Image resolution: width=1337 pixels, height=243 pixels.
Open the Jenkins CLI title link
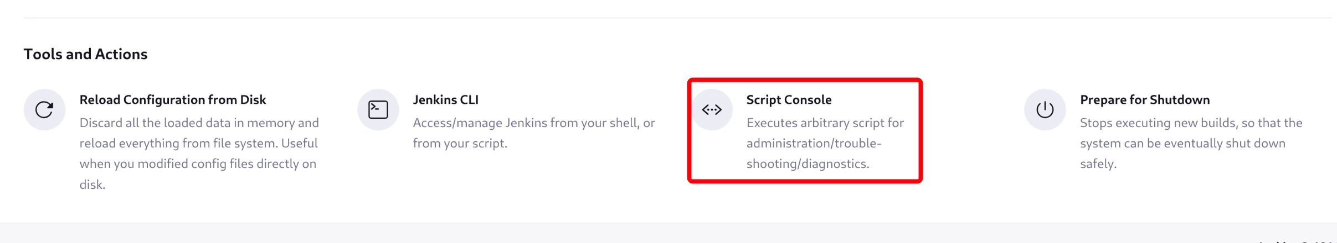[445, 100]
